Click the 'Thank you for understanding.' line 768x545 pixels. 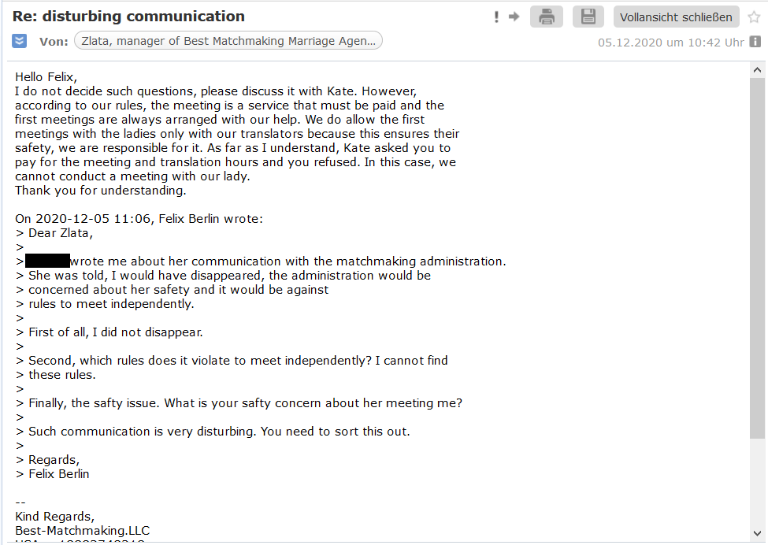(101, 191)
